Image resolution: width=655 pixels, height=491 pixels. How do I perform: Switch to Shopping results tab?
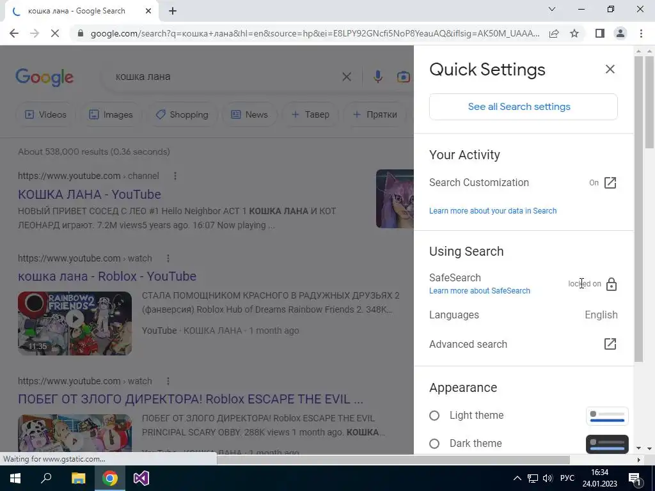pos(182,114)
